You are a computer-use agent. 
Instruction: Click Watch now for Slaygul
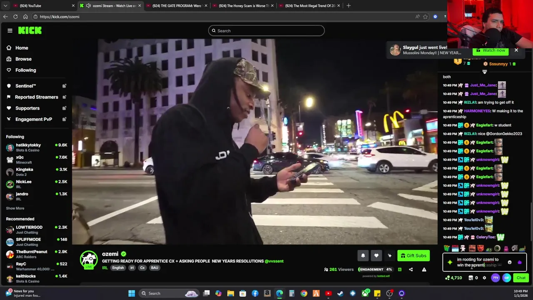[491, 50]
